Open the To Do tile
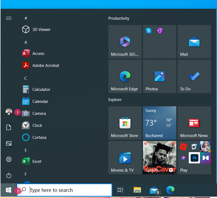The height and width of the screenshot is (198, 217). [194, 76]
